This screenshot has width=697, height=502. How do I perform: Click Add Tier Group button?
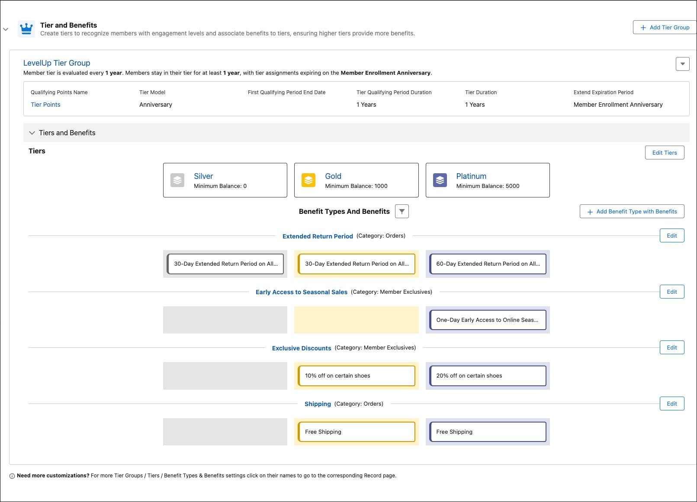(665, 27)
